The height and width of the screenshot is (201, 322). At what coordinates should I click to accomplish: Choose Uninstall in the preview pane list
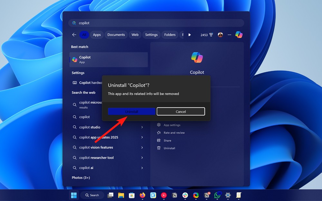166,148
